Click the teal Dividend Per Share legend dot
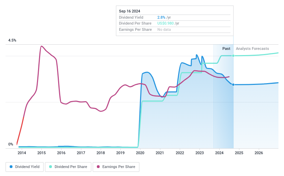The image size is (284, 176). [x=51, y=167]
